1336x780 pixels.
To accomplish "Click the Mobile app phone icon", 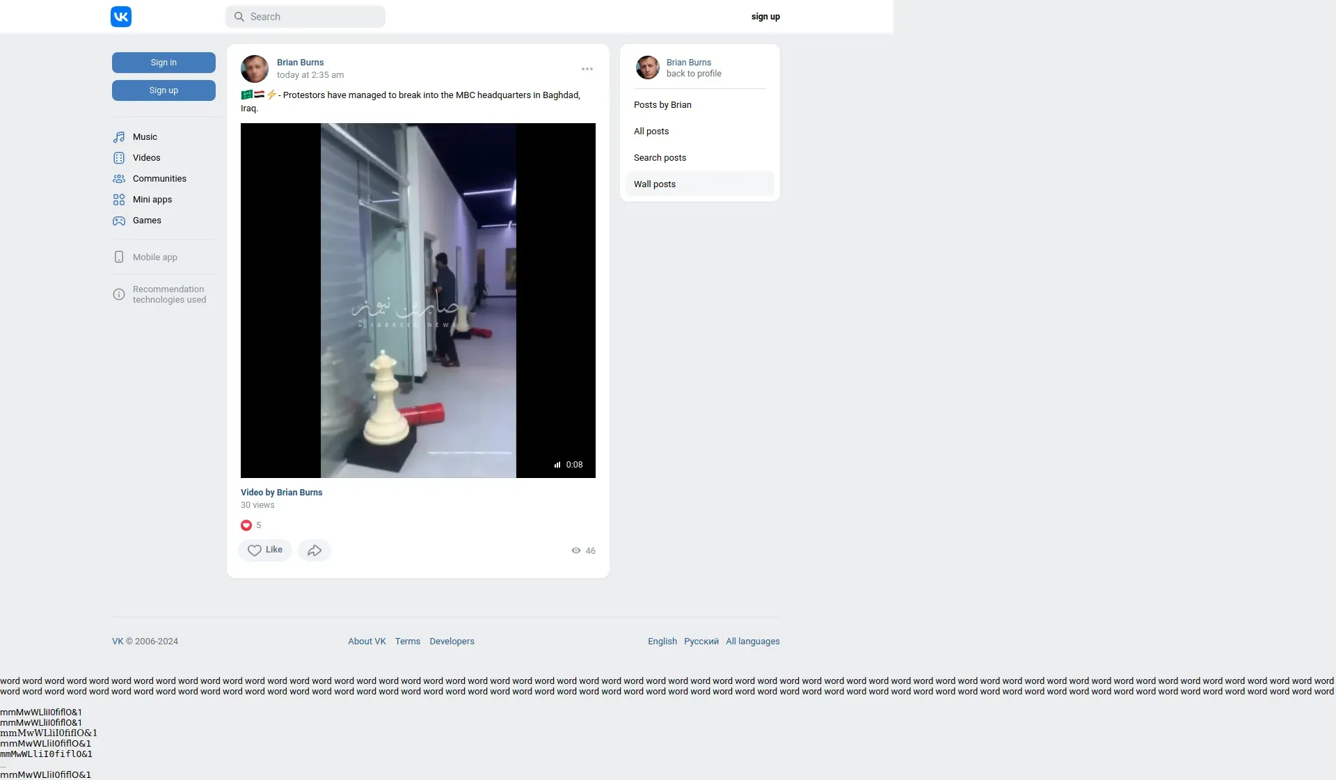I will pos(119,257).
